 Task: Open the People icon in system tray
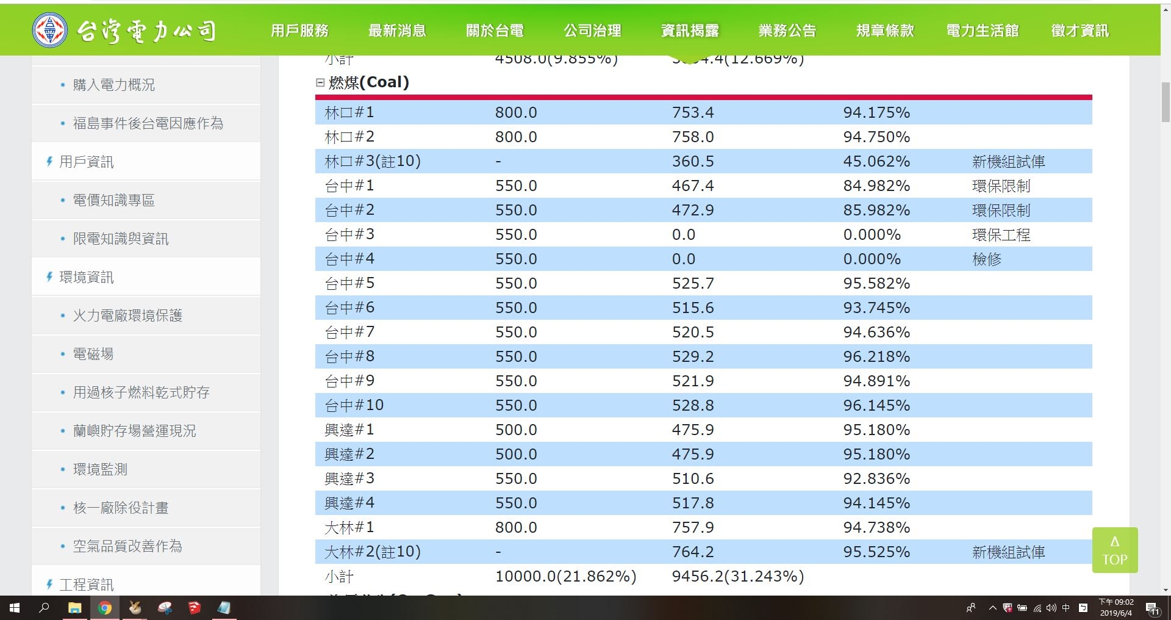tap(971, 608)
